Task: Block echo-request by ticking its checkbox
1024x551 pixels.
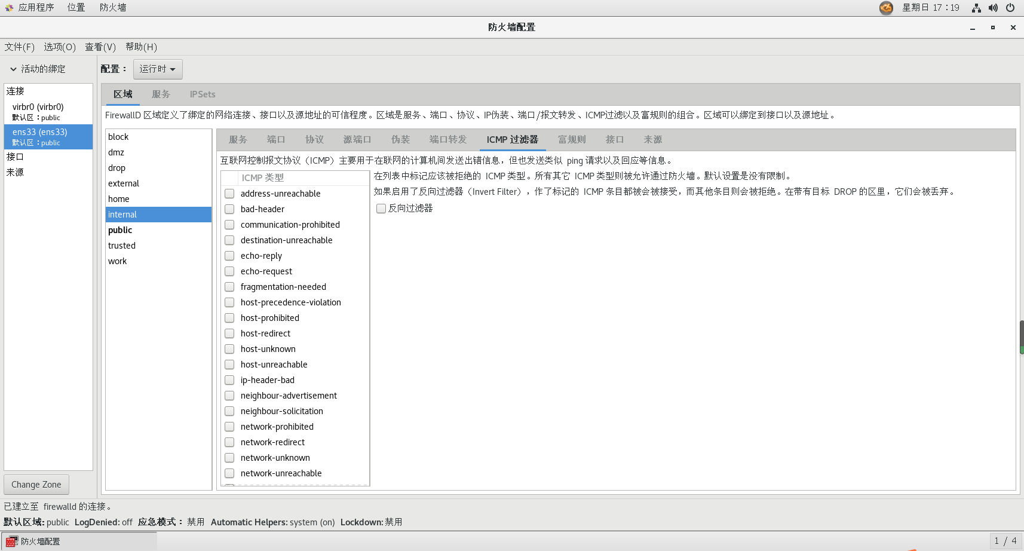Action: click(x=229, y=271)
